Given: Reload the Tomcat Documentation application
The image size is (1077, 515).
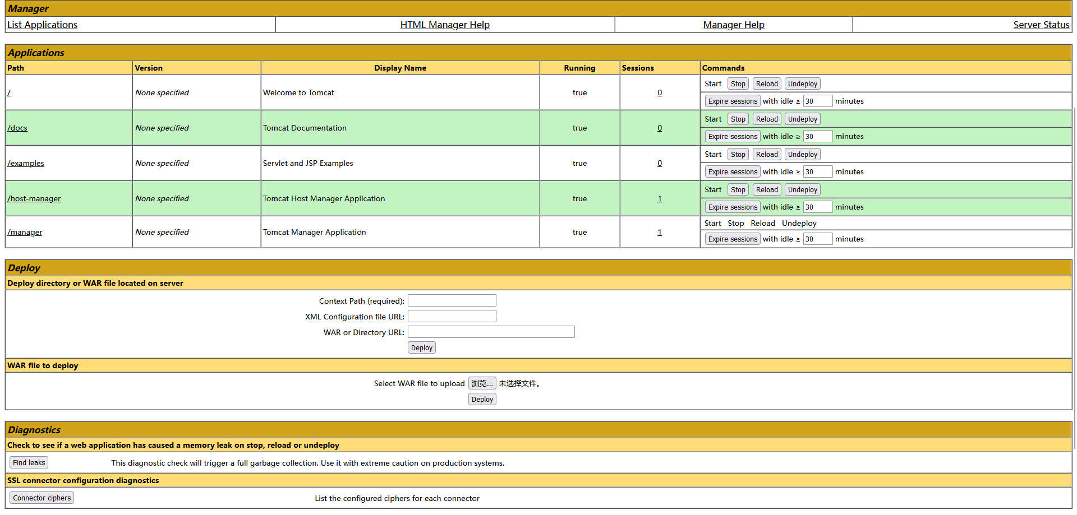Looking at the screenshot, I should 767,119.
